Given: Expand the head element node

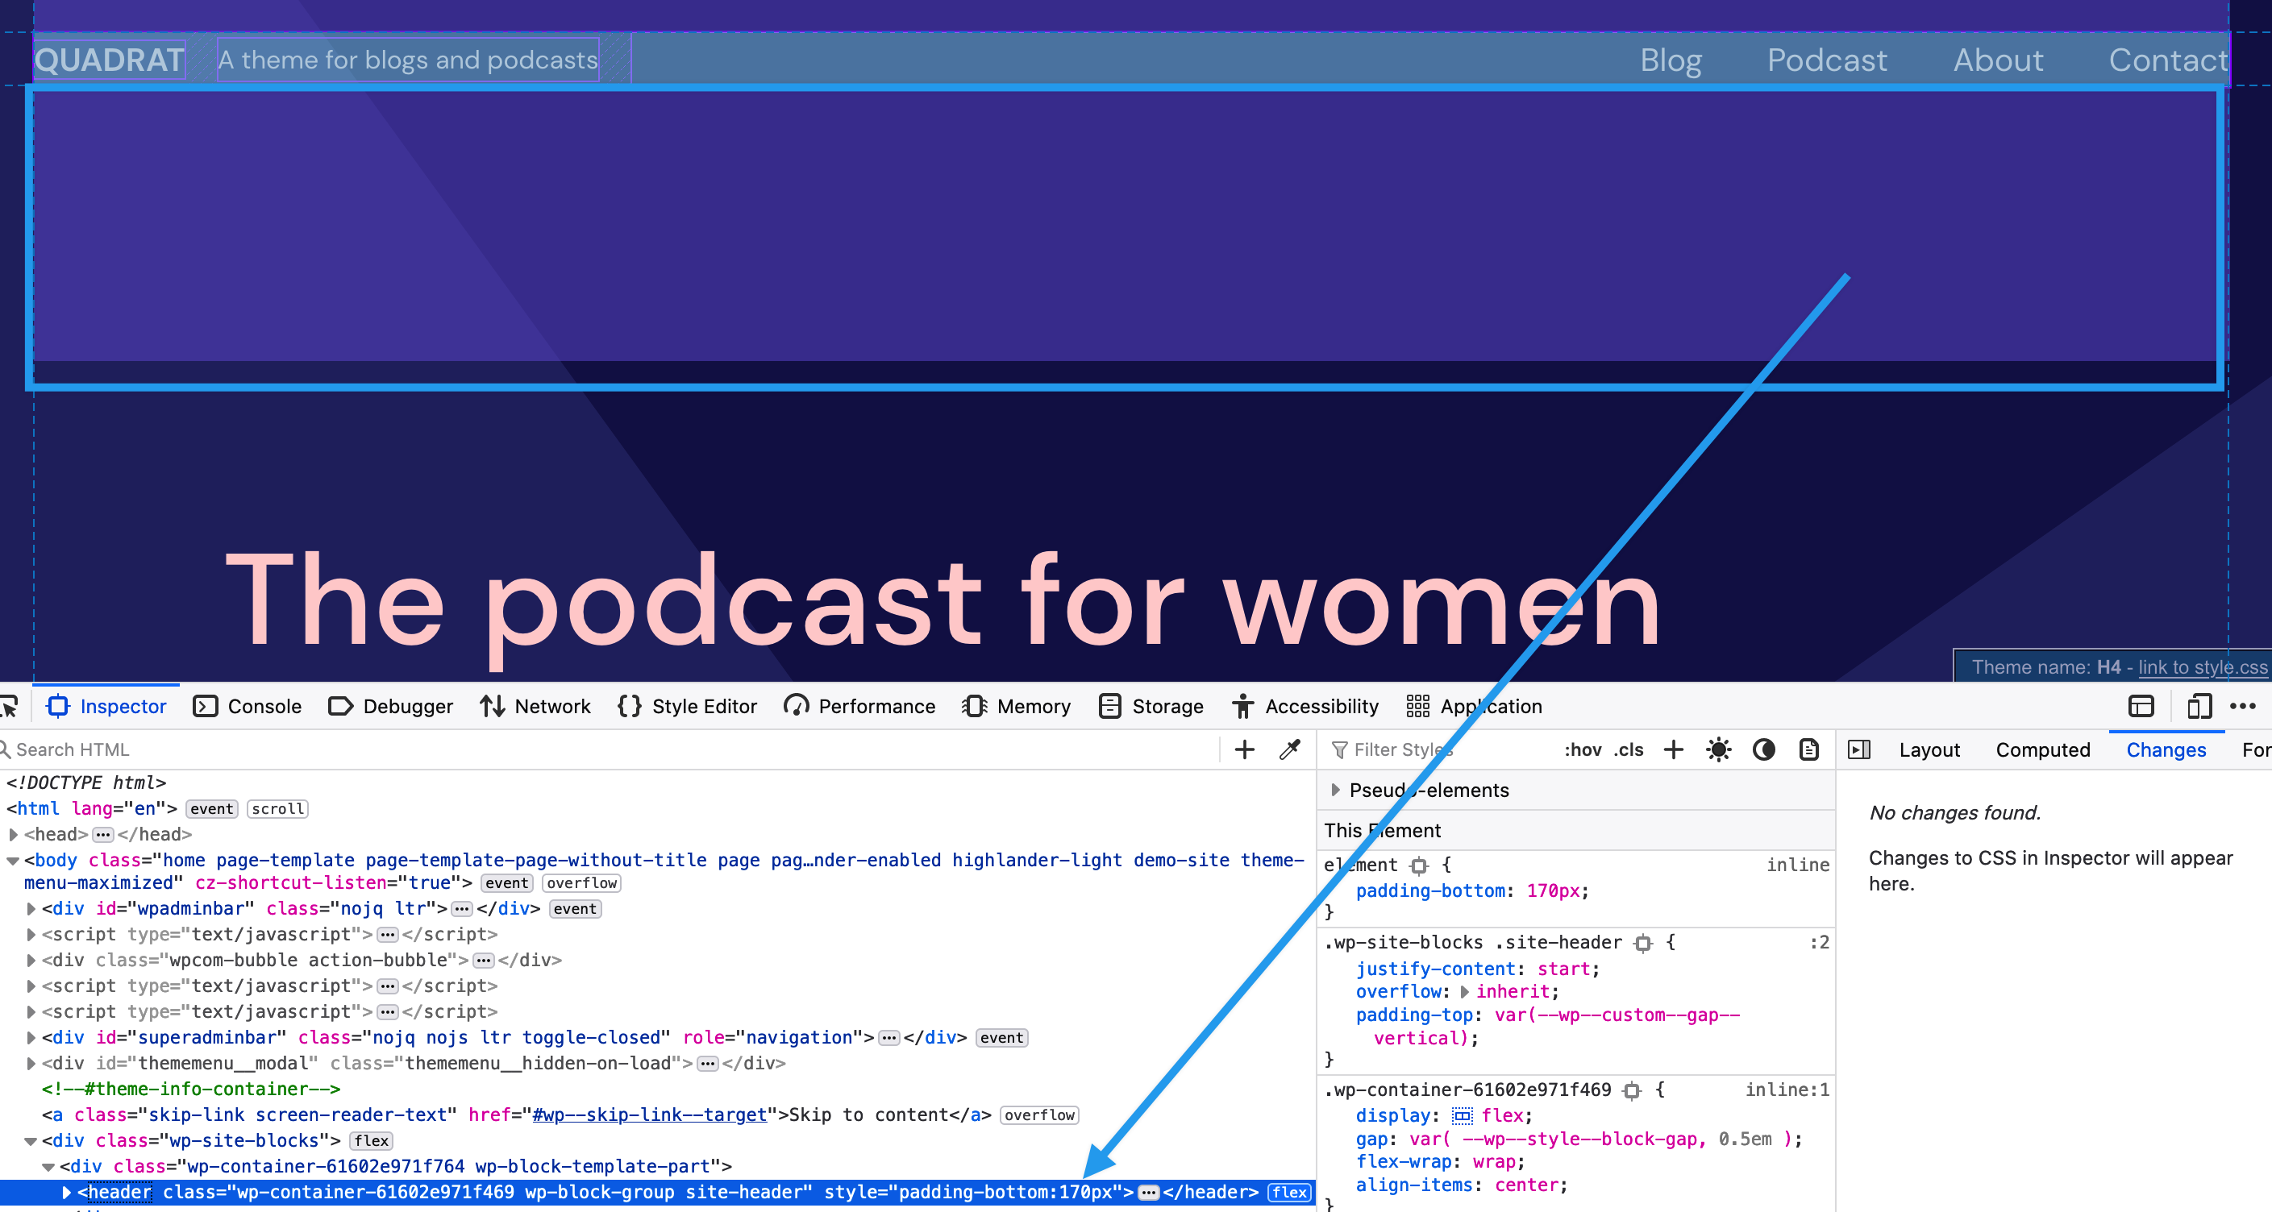Looking at the screenshot, I should [15, 834].
